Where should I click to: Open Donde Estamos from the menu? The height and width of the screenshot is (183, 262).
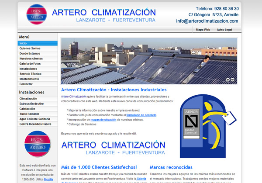(x=38, y=53)
